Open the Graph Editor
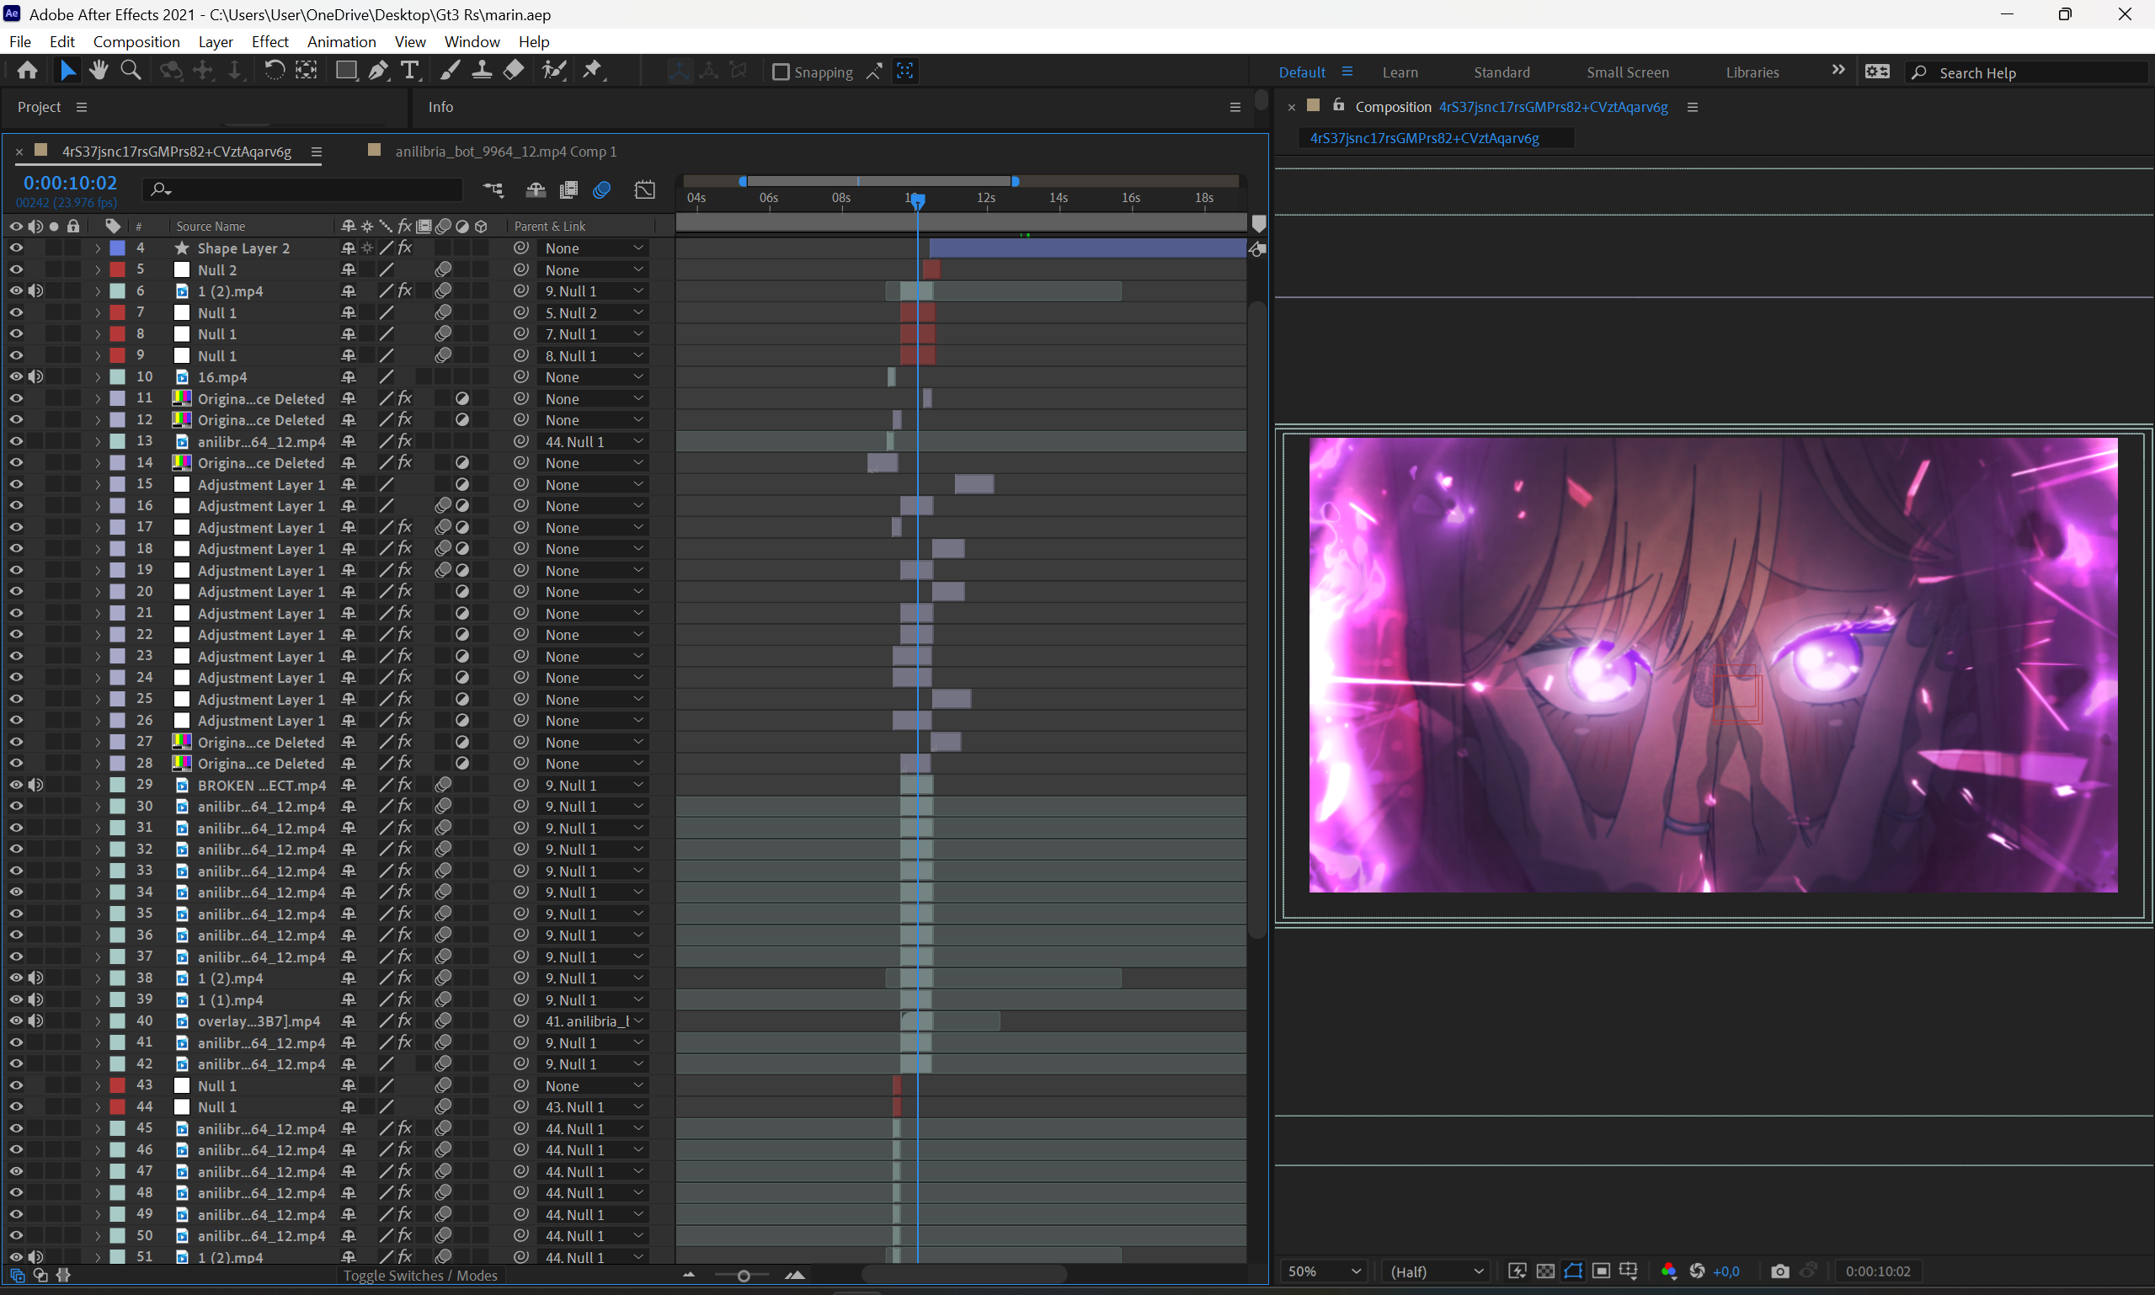Screen dimensions: 2155x1295 coord(645,189)
